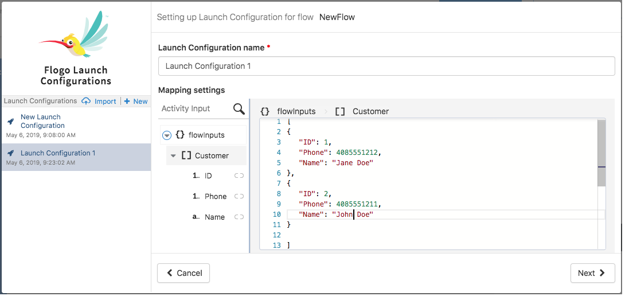Click the Launch Configuration name input field

click(386, 66)
